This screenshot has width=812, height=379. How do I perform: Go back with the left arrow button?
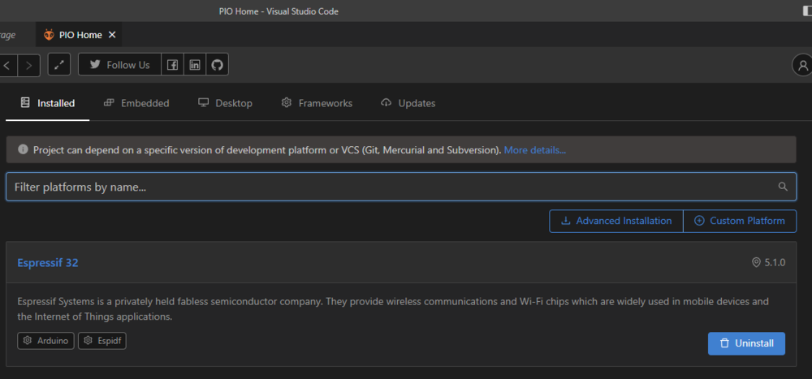(x=7, y=65)
